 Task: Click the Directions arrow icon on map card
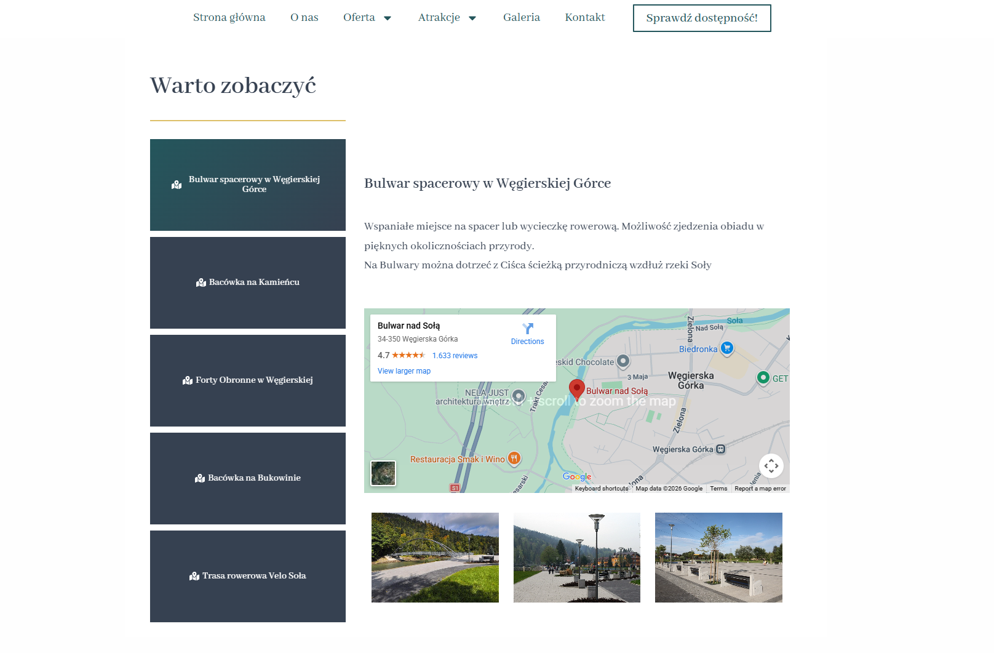pos(527,329)
